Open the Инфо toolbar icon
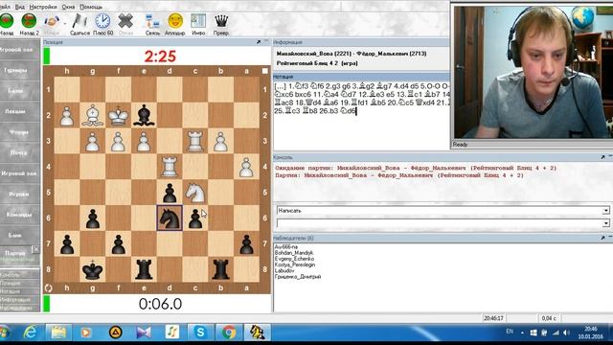 [x=198, y=21]
